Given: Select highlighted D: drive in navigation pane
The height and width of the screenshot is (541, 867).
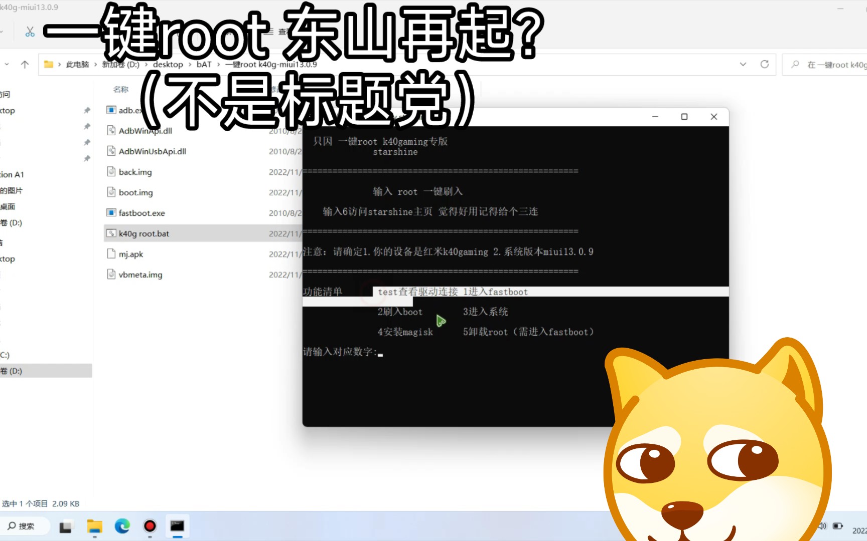Looking at the screenshot, I should click(46, 371).
